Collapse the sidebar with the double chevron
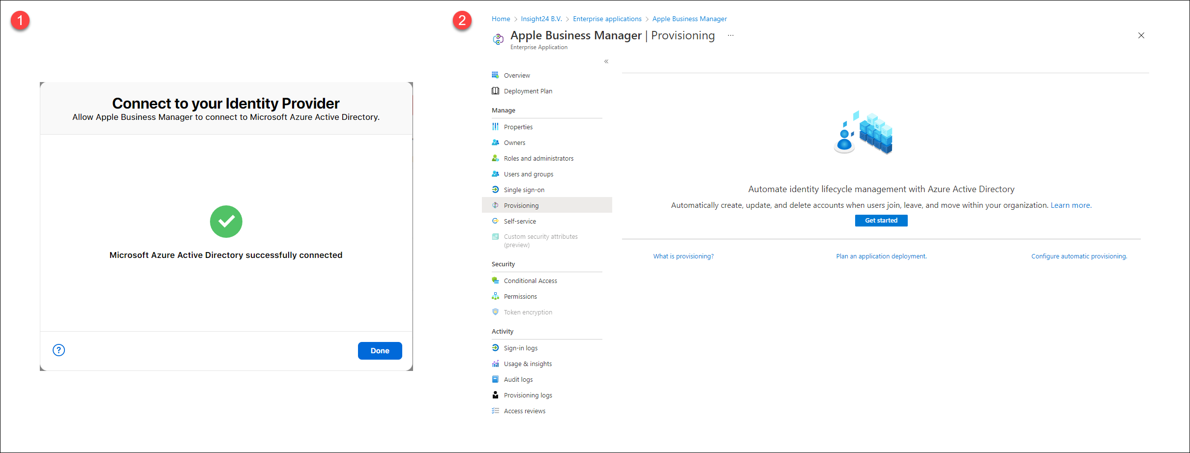 click(x=606, y=61)
